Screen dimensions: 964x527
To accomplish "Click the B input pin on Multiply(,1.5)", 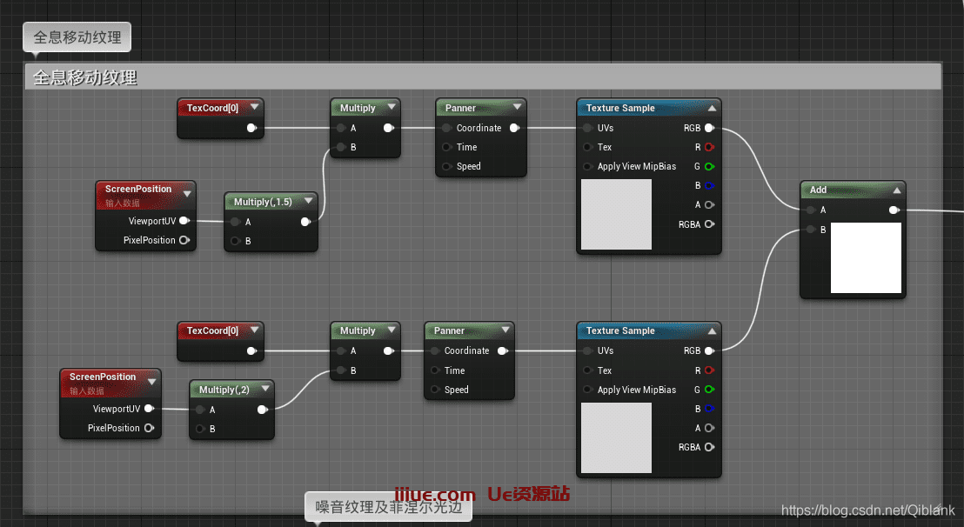I will [x=235, y=241].
